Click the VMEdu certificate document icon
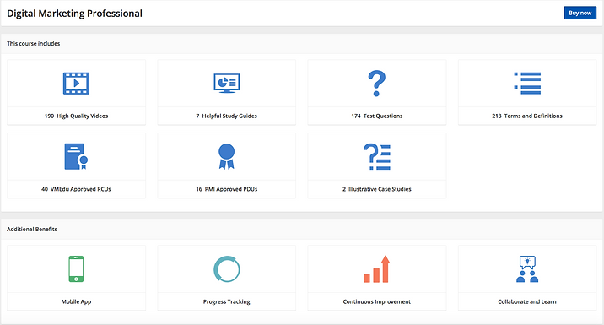This screenshot has width=604, height=325. click(x=76, y=156)
